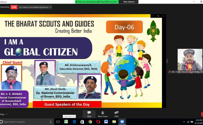The width and height of the screenshot is (203, 125).
Task: Open the taskbar clock showing 3:58 PM
Action: click(199, 122)
